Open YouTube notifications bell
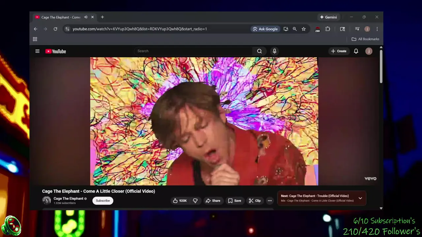The width and height of the screenshot is (422, 237). click(x=356, y=51)
